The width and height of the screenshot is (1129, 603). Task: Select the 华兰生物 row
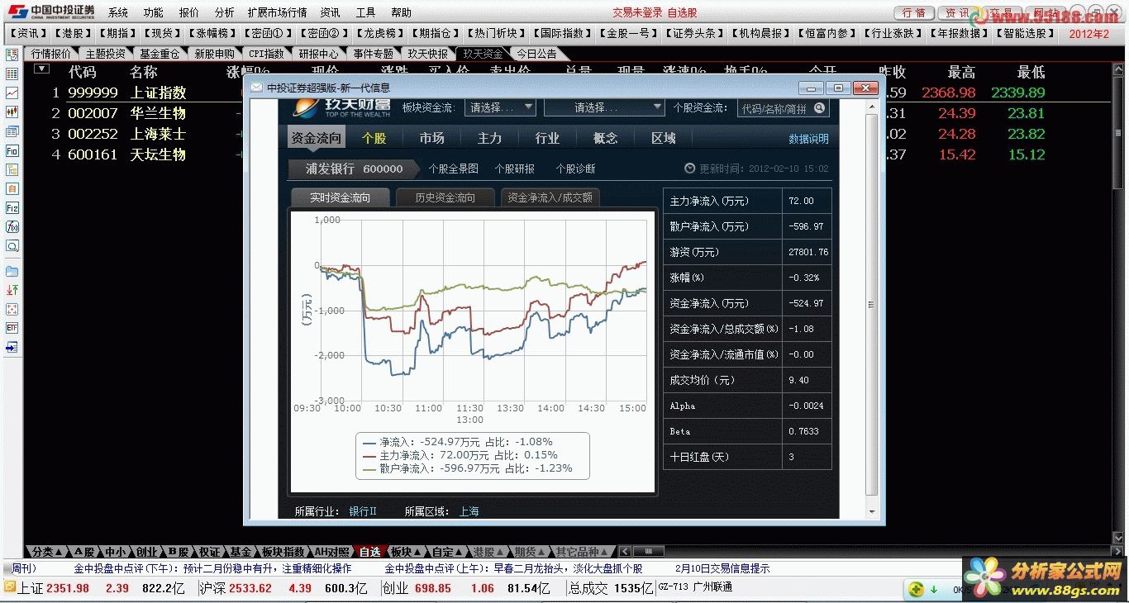click(x=158, y=113)
